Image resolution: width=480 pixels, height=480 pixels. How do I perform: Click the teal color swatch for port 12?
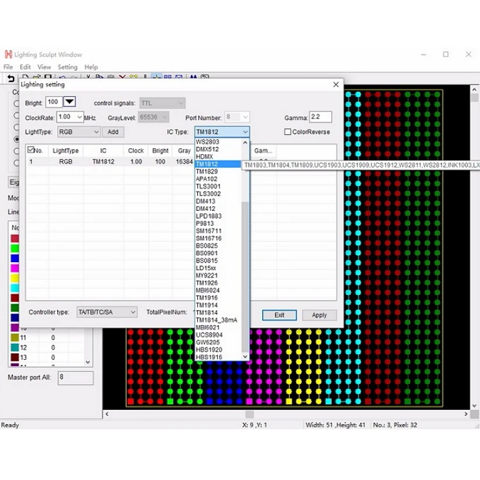coord(15,347)
